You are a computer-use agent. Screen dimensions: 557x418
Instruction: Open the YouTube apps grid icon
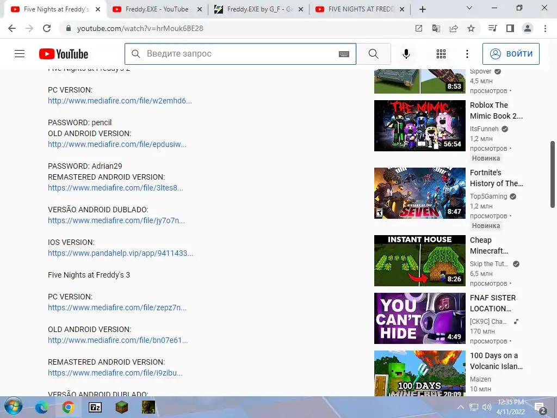(441, 54)
